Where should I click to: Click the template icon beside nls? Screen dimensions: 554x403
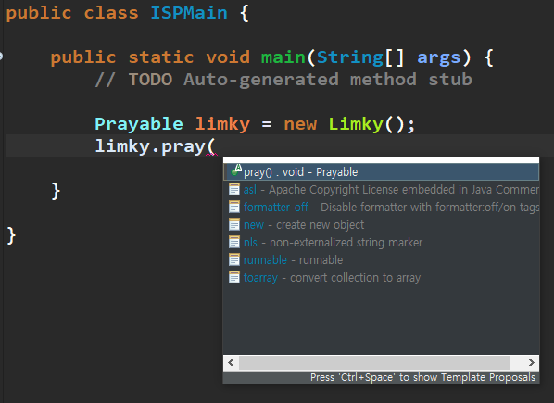point(233,243)
